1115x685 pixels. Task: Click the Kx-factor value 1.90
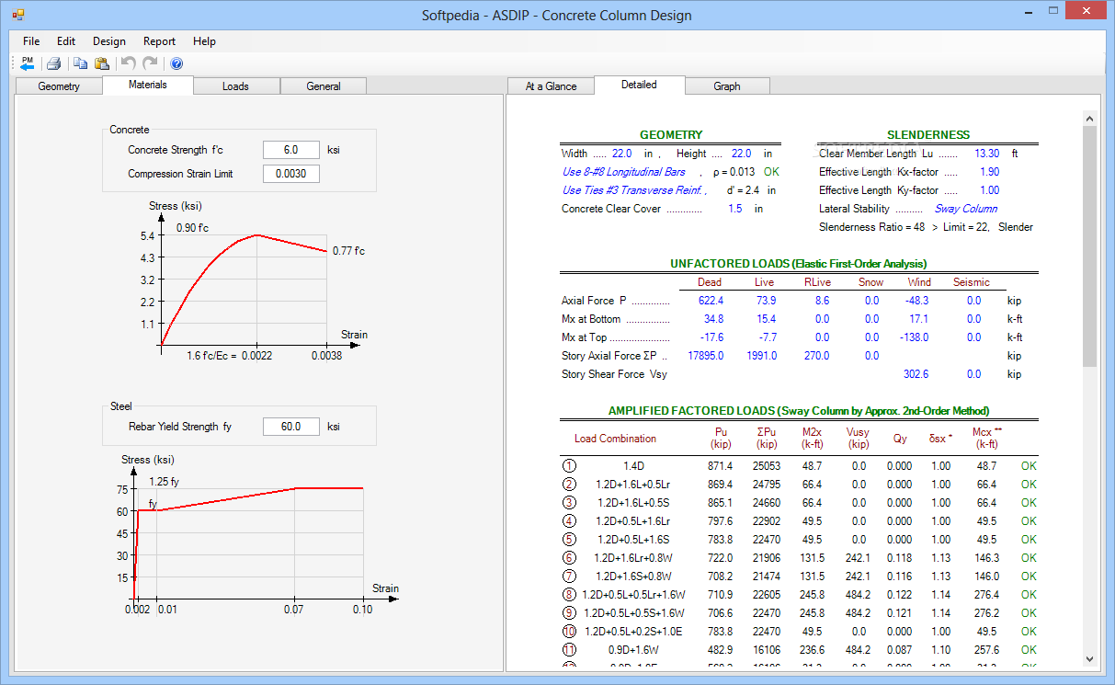[x=990, y=172]
